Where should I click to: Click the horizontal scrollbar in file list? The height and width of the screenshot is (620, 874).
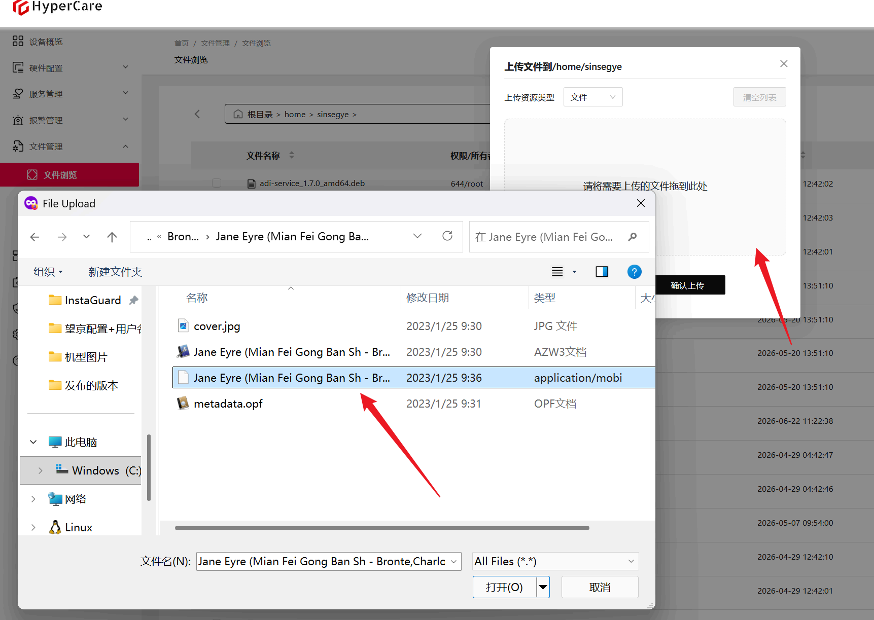tap(382, 528)
